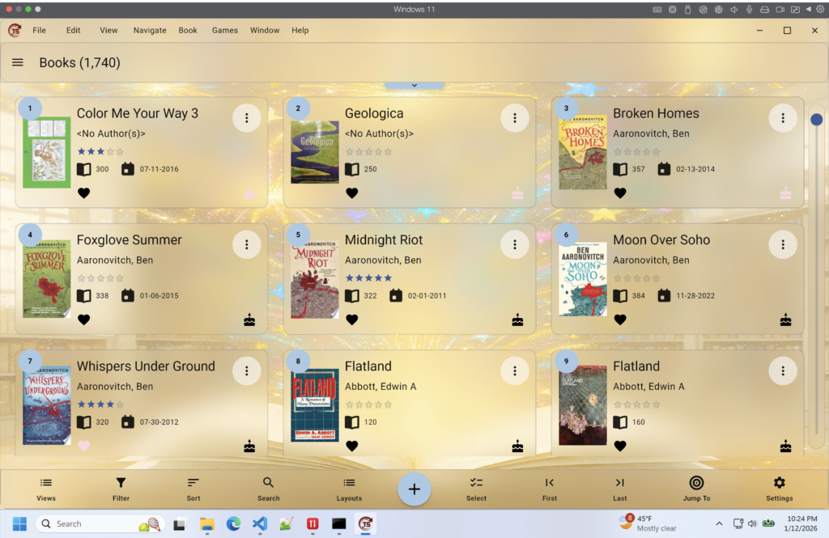Open three-dot menu for Midnight Riot

click(x=514, y=244)
